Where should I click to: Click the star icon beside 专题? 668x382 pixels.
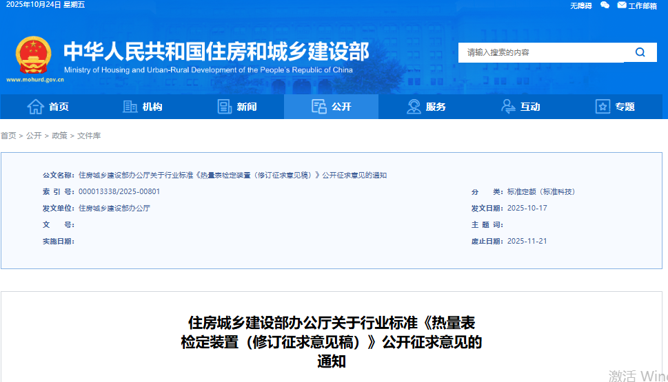click(x=603, y=107)
